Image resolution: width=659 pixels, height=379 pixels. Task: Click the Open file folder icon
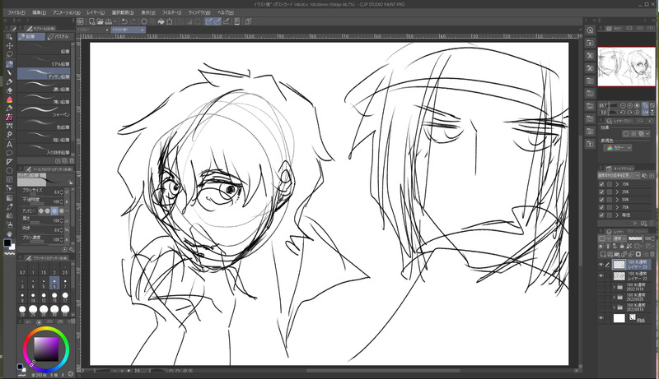[x=100, y=21]
